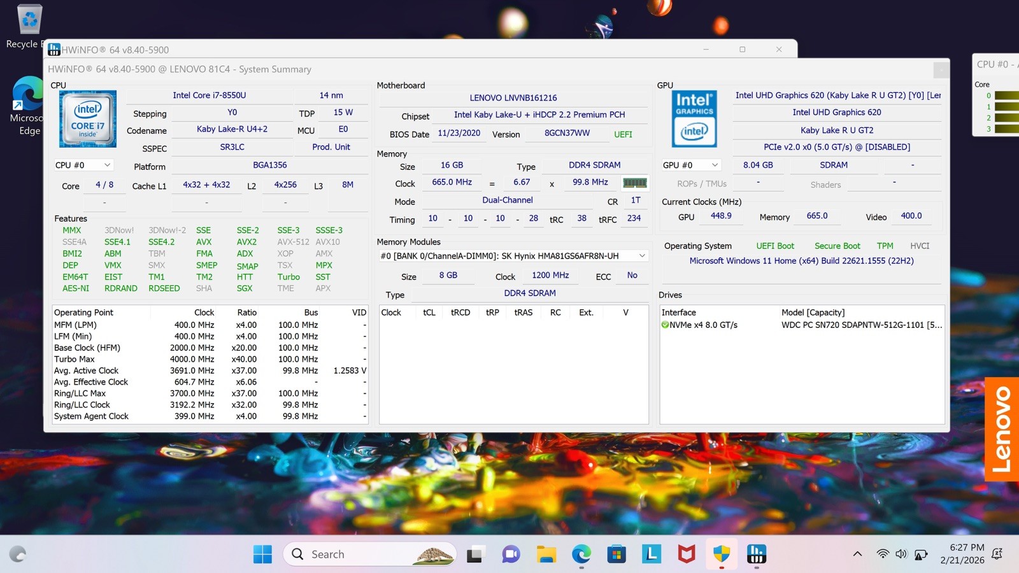
Task: Click the Base Clock (HFM) row
Action: click(210, 348)
